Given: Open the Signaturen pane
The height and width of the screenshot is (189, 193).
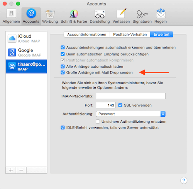Looking at the screenshot, I should pyautogui.click(x=142, y=16).
